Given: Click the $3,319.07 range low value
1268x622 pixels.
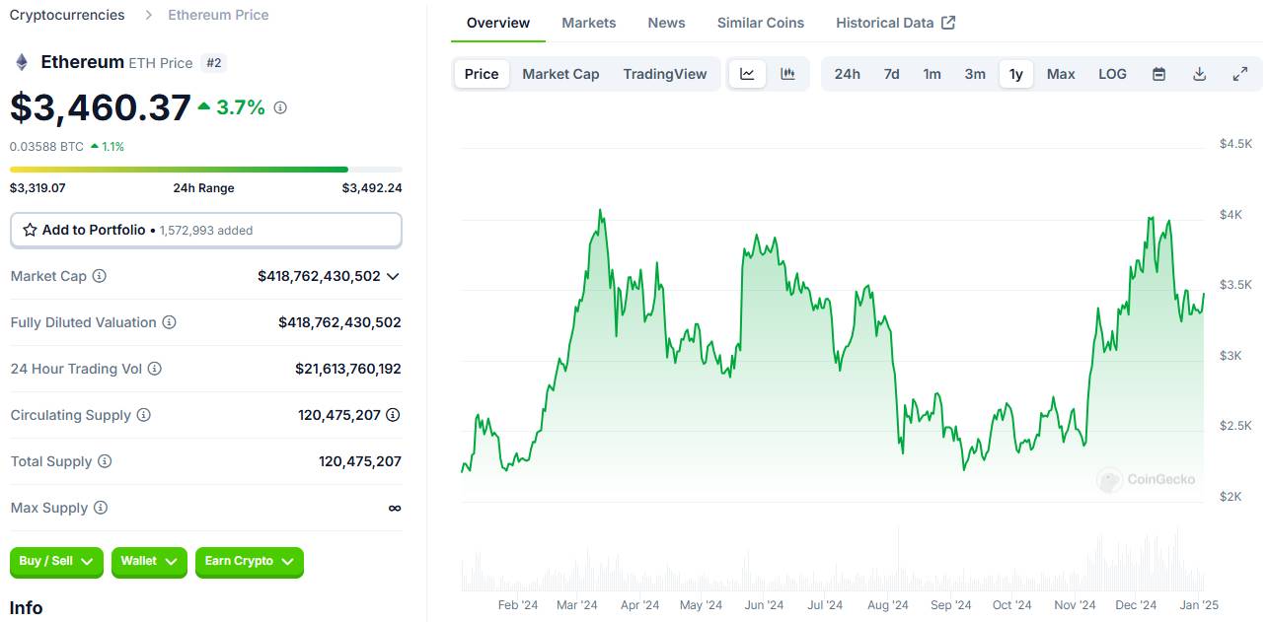Looking at the screenshot, I should point(37,188).
